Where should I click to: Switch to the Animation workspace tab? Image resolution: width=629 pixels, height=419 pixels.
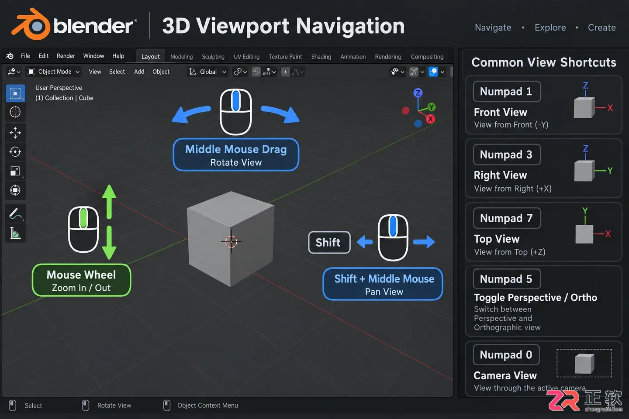point(353,57)
